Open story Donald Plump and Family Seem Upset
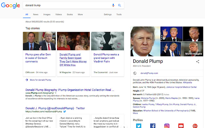The width and height of the screenshot is (205, 128). click(73, 60)
